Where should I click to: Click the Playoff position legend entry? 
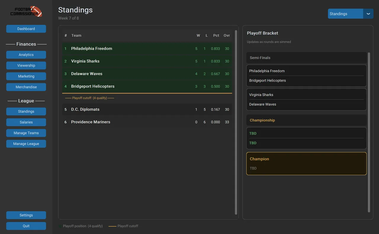81,226
